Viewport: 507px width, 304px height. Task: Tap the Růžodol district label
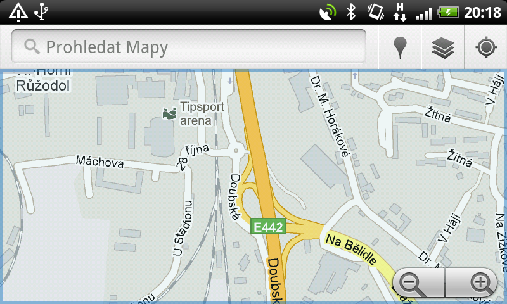pyautogui.click(x=43, y=86)
